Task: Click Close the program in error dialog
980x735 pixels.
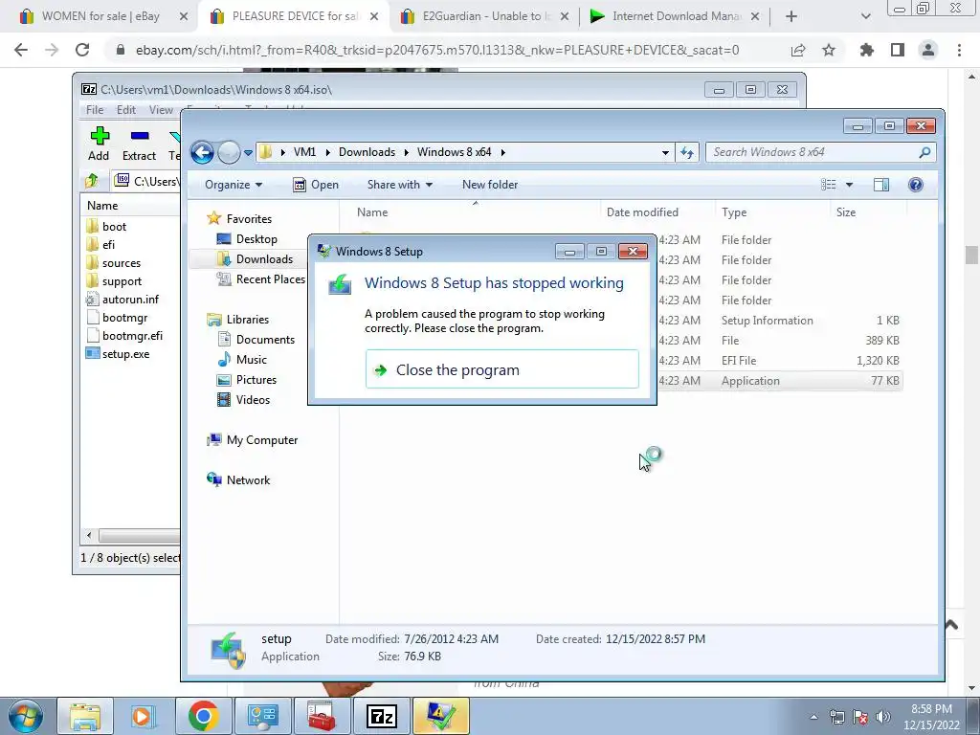Action: point(501,369)
